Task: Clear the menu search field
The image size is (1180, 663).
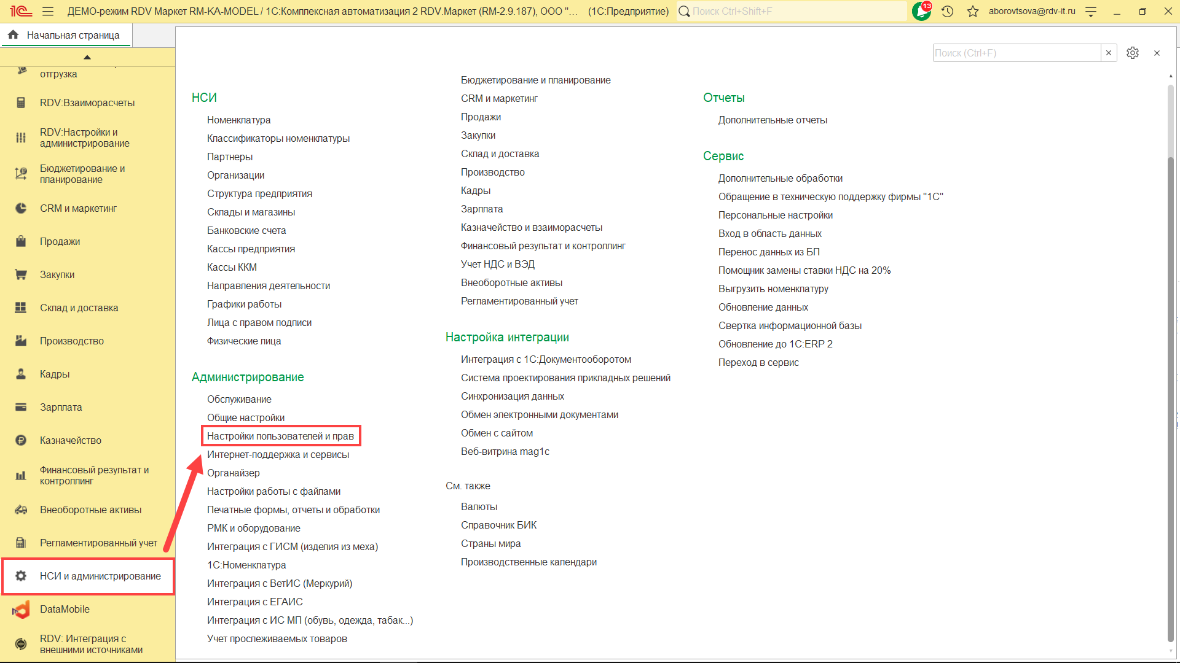Action: [1108, 53]
